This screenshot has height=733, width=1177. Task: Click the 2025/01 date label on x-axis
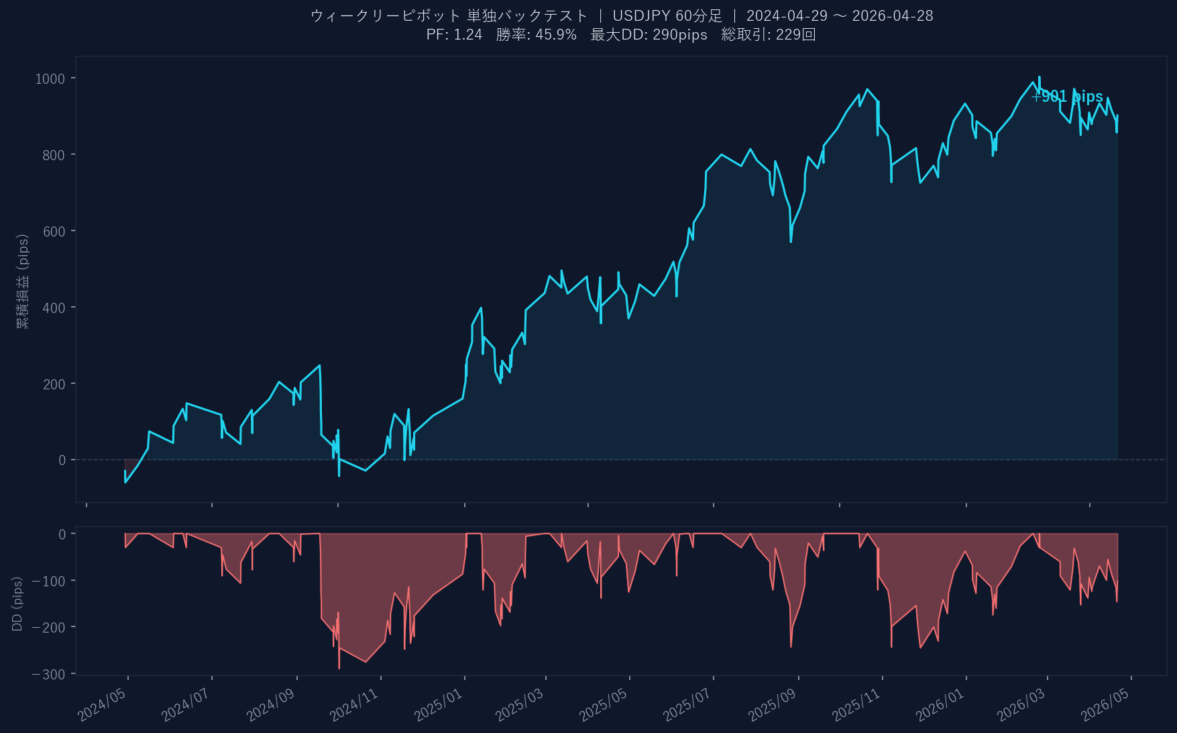point(438,705)
